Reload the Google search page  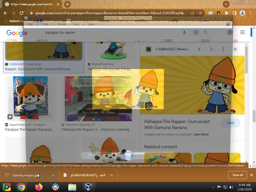21,13
